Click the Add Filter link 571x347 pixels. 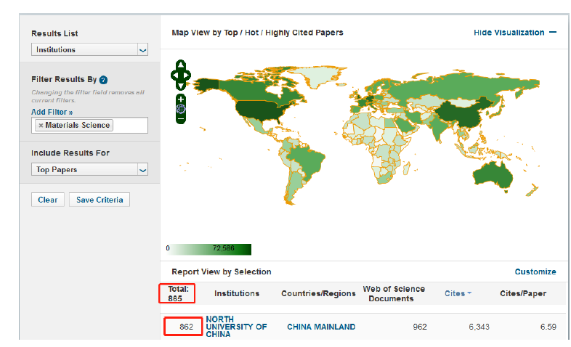pos(52,113)
